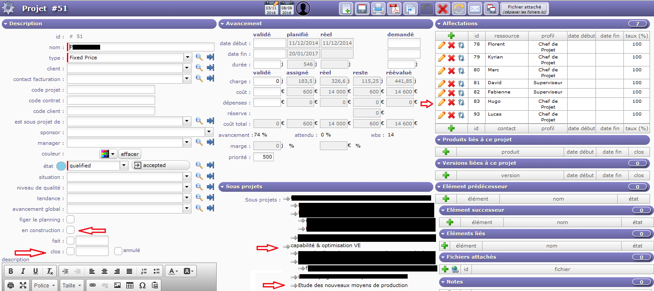Add a new affectation with the green plus

pyautogui.click(x=451, y=36)
